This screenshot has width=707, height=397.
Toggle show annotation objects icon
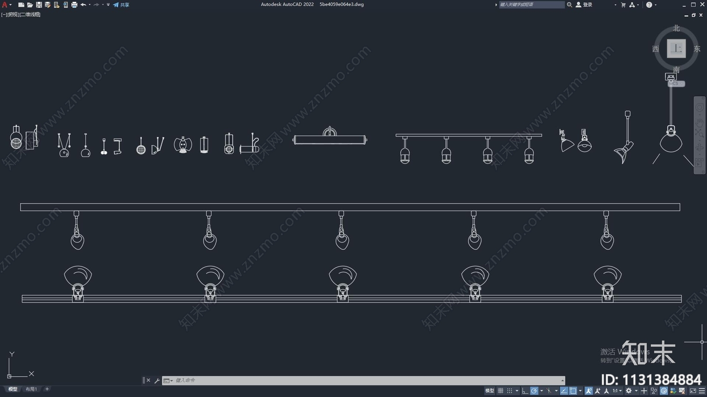click(589, 391)
